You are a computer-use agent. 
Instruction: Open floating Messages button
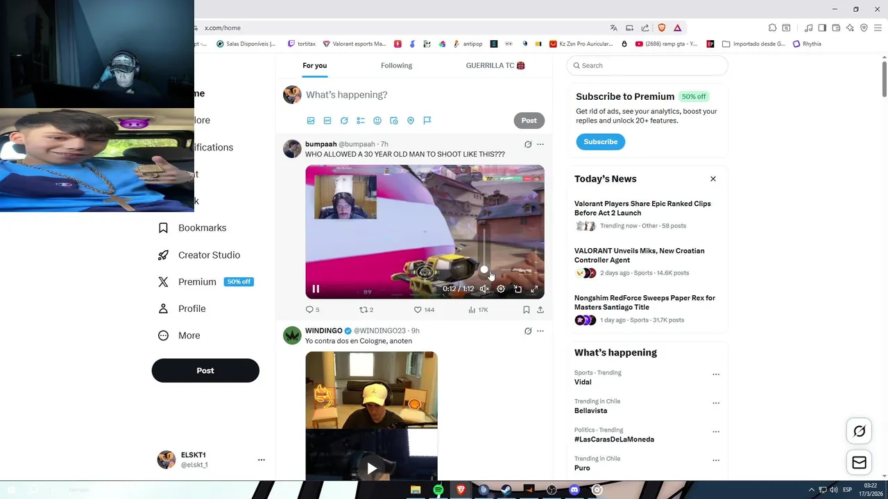(859, 463)
